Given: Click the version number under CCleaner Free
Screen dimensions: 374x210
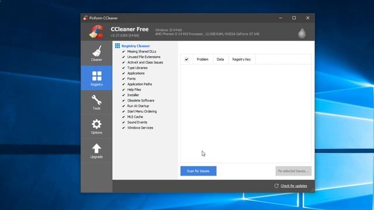Looking at the screenshot, I should click(x=125, y=36).
